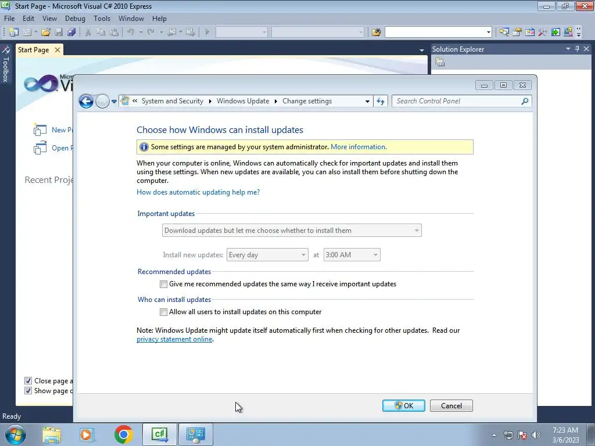This screenshot has width=595, height=446.
Task: Open the arrow beside Add New Item
Action: point(35,33)
